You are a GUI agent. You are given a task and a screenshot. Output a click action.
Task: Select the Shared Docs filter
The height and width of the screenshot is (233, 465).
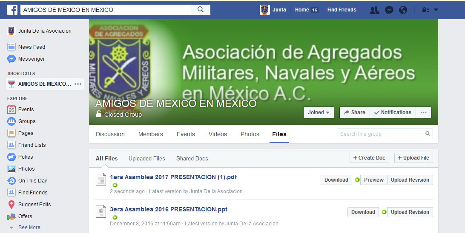point(192,158)
